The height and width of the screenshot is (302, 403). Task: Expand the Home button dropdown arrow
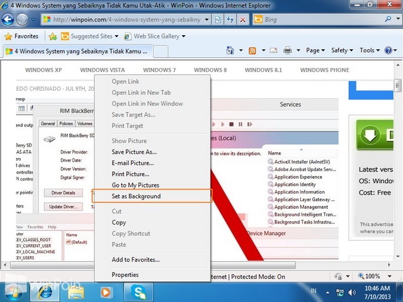(x=241, y=50)
